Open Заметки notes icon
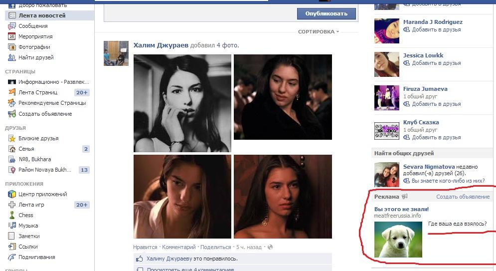The image size is (496, 271). [x=11, y=236]
